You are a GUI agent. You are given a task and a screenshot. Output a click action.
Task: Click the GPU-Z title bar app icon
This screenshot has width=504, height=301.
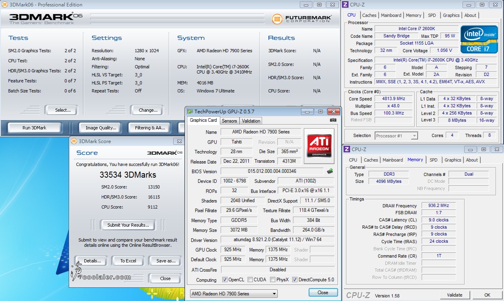tap(190, 111)
